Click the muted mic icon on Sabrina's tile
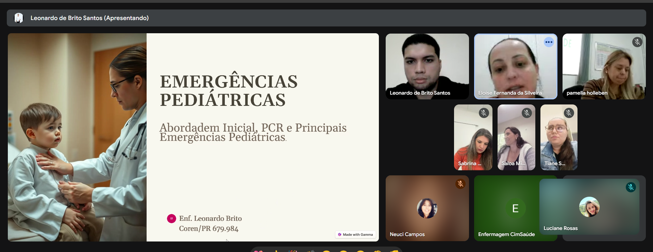This screenshot has width=653, height=252. point(484,113)
